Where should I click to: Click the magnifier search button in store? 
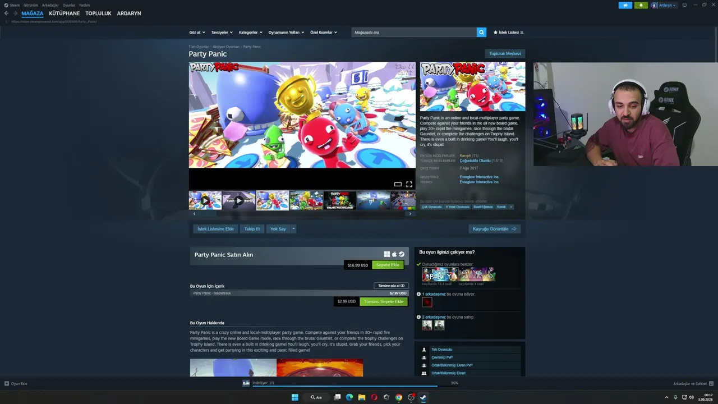pos(481,33)
